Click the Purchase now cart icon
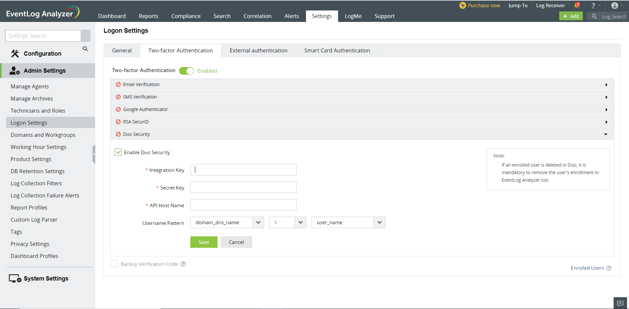This screenshot has width=629, height=309. (463, 5)
